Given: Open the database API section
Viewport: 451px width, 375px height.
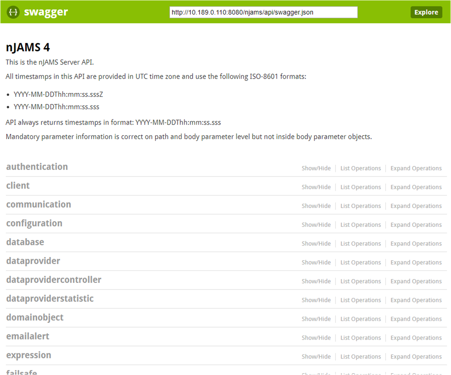Looking at the screenshot, I should [25, 242].
